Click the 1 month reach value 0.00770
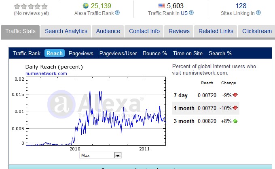 coord(207,108)
